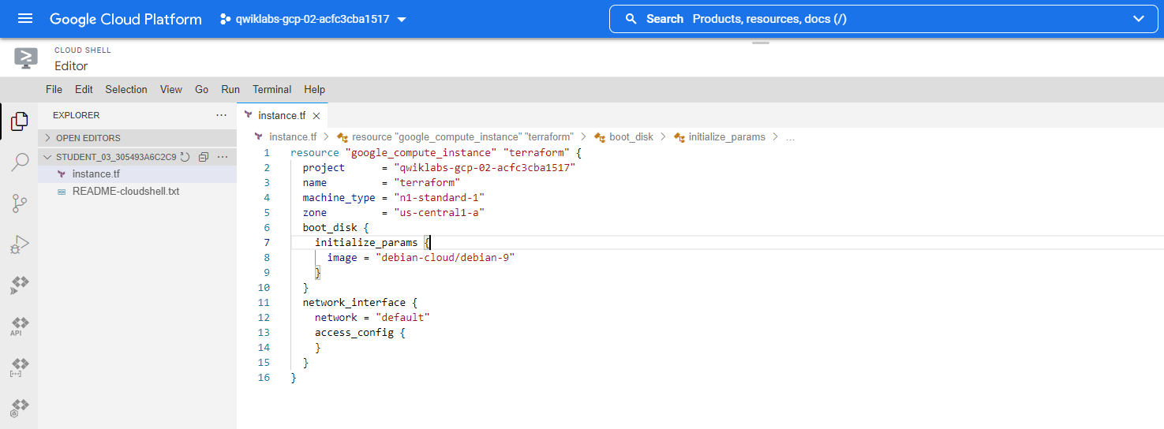1164x429 pixels.
Task: Refresh the STUDENT_03 folder explorer
Action: point(185,157)
